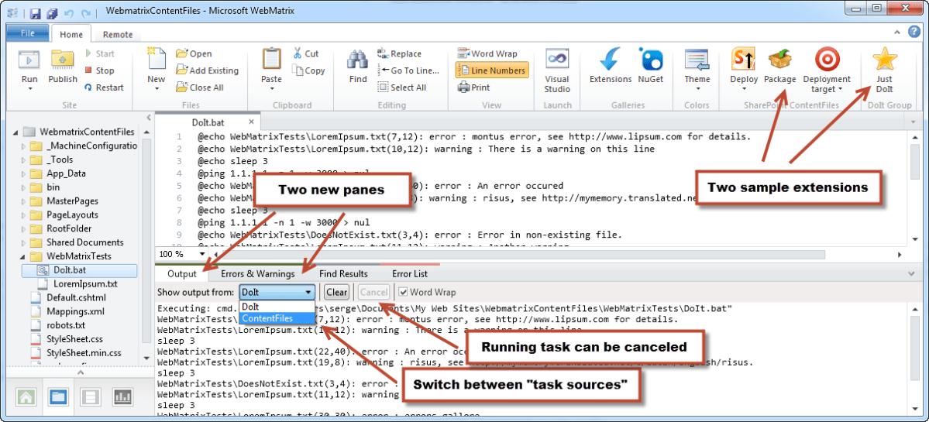Cut the selection
Screen dimensions: 929x422
(x=306, y=53)
